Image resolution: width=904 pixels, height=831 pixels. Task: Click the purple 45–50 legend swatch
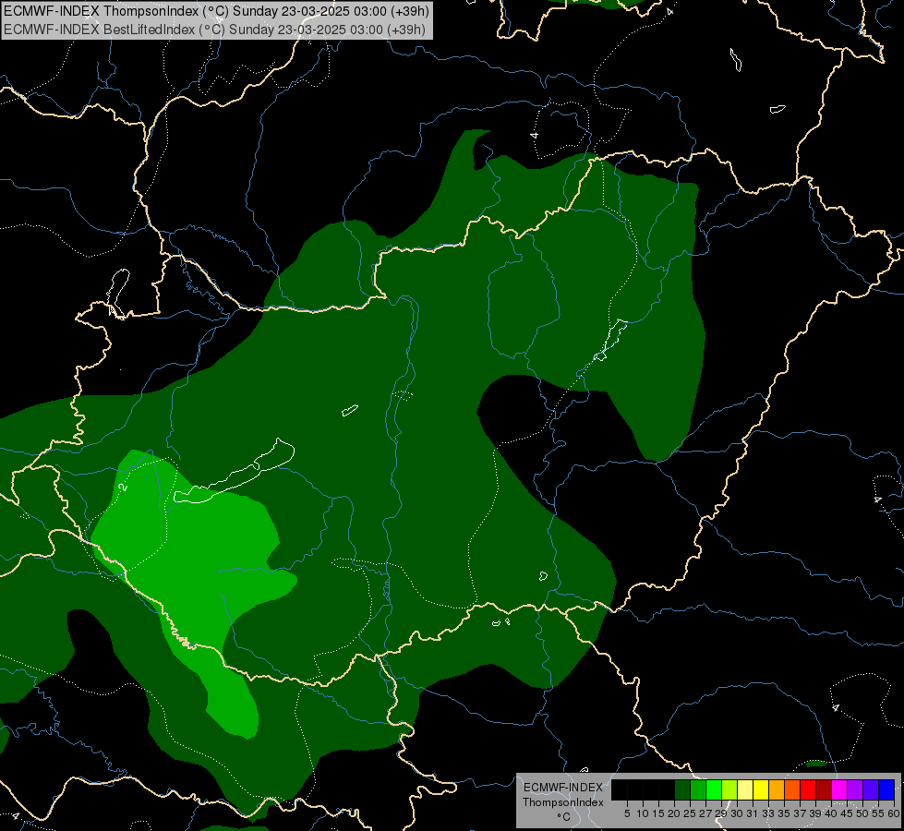[x=855, y=790]
